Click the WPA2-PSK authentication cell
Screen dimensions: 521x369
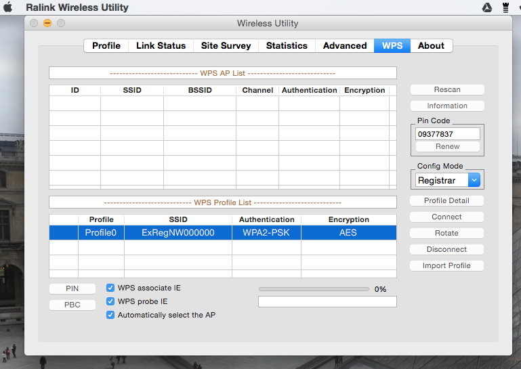coord(266,232)
